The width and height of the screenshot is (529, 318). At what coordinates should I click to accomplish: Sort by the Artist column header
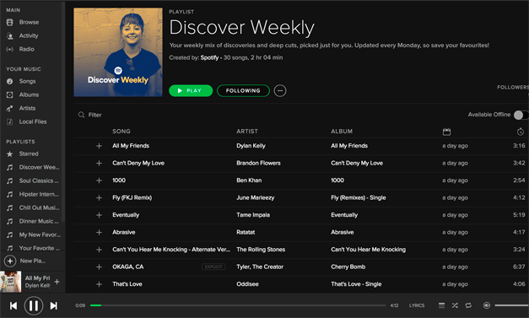click(247, 132)
